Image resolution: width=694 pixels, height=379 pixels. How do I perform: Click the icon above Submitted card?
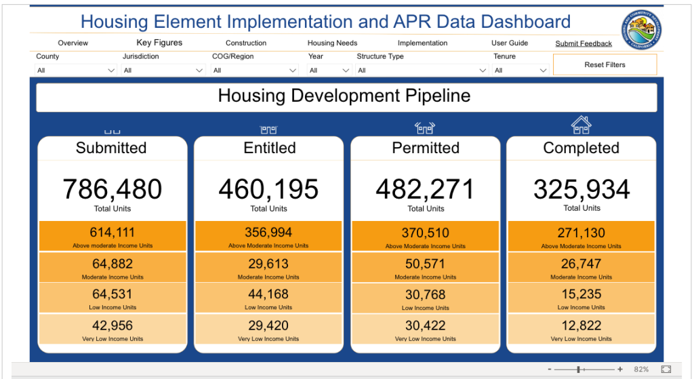pyautogui.click(x=112, y=130)
